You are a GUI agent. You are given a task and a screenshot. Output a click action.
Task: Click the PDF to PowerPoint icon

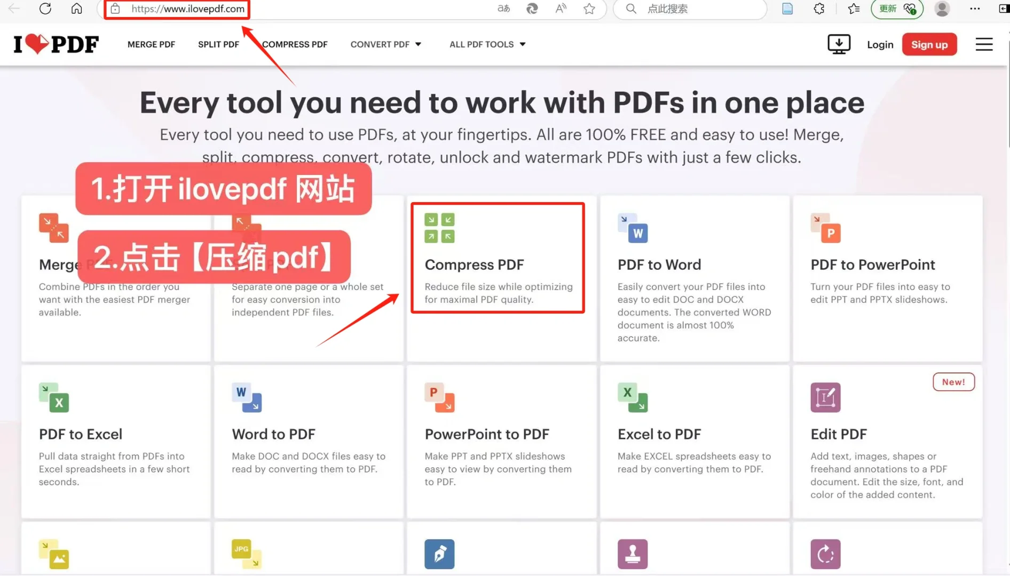[825, 228]
